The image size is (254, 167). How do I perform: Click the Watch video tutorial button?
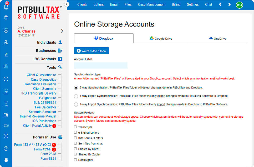click(91, 51)
